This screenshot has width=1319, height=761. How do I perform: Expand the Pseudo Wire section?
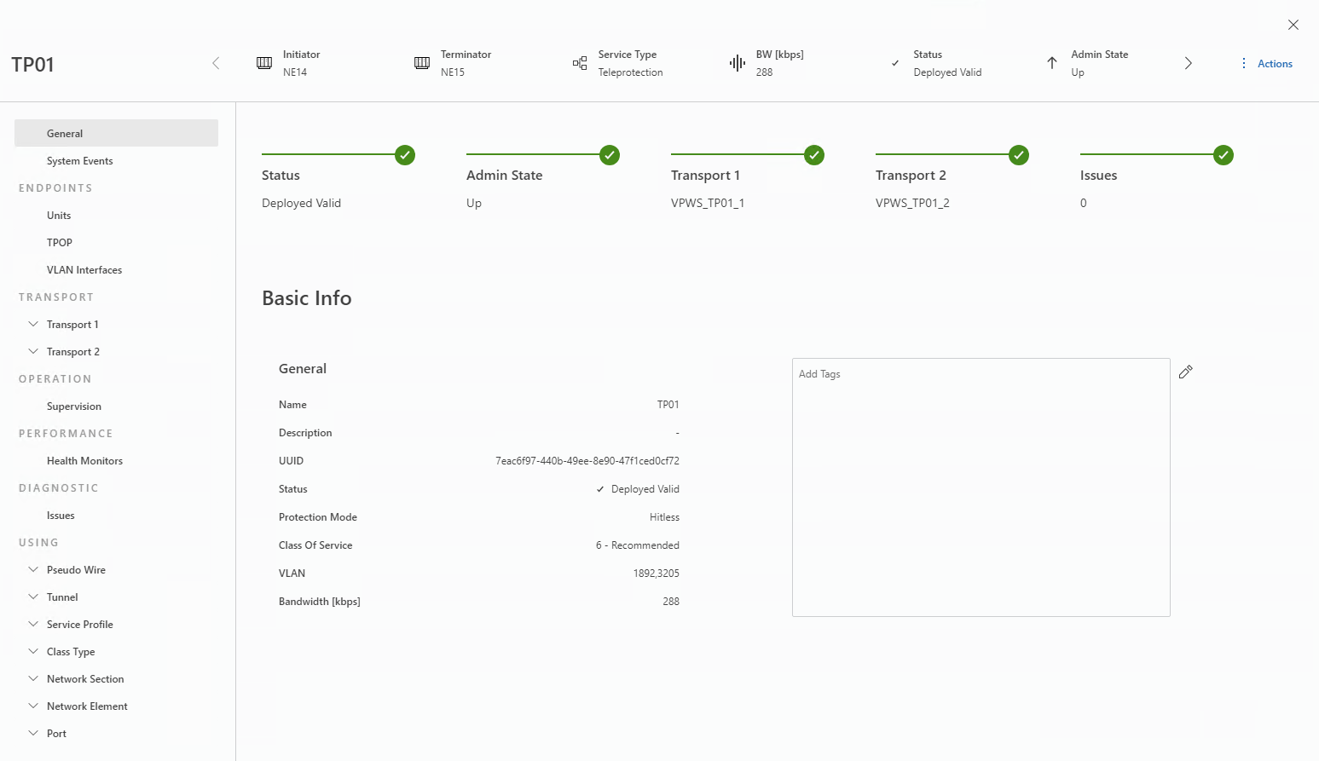33,570
